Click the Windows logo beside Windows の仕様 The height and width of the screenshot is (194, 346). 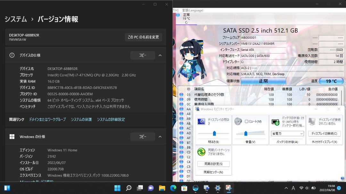pos(12,137)
